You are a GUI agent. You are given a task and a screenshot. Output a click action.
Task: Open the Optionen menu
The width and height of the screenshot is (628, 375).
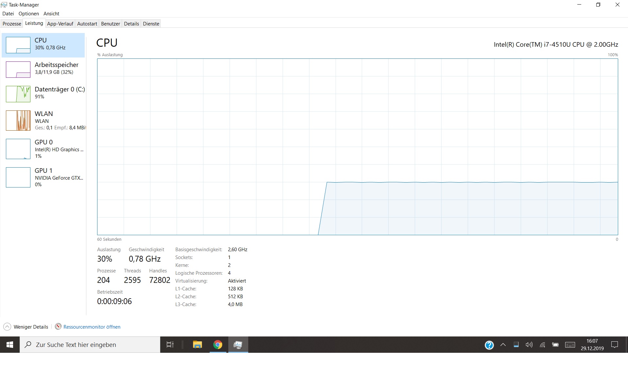pos(29,14)
